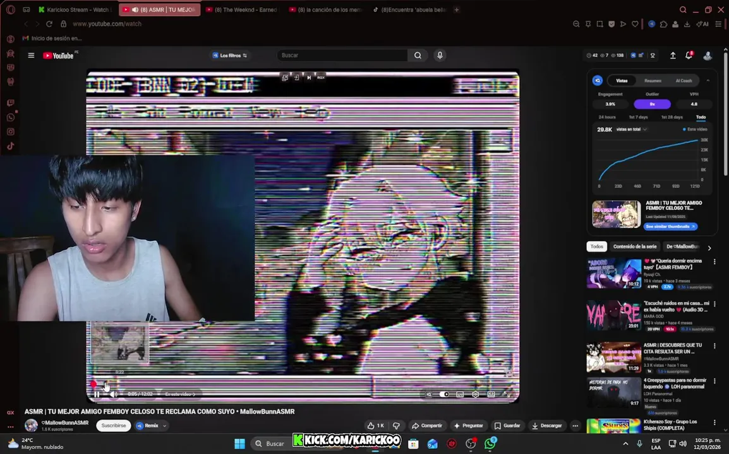Viewport: 729px width, 454px height.
Task: Pause the video playback
Action: coord(97,394)
